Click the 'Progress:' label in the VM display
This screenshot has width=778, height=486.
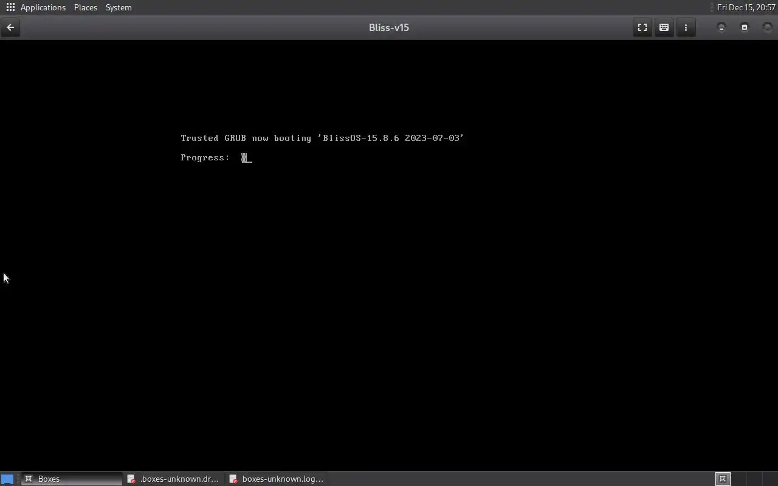205,158
